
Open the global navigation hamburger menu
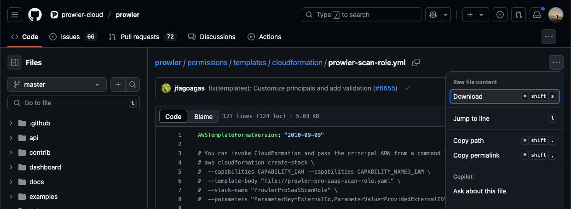pos(15,15)
